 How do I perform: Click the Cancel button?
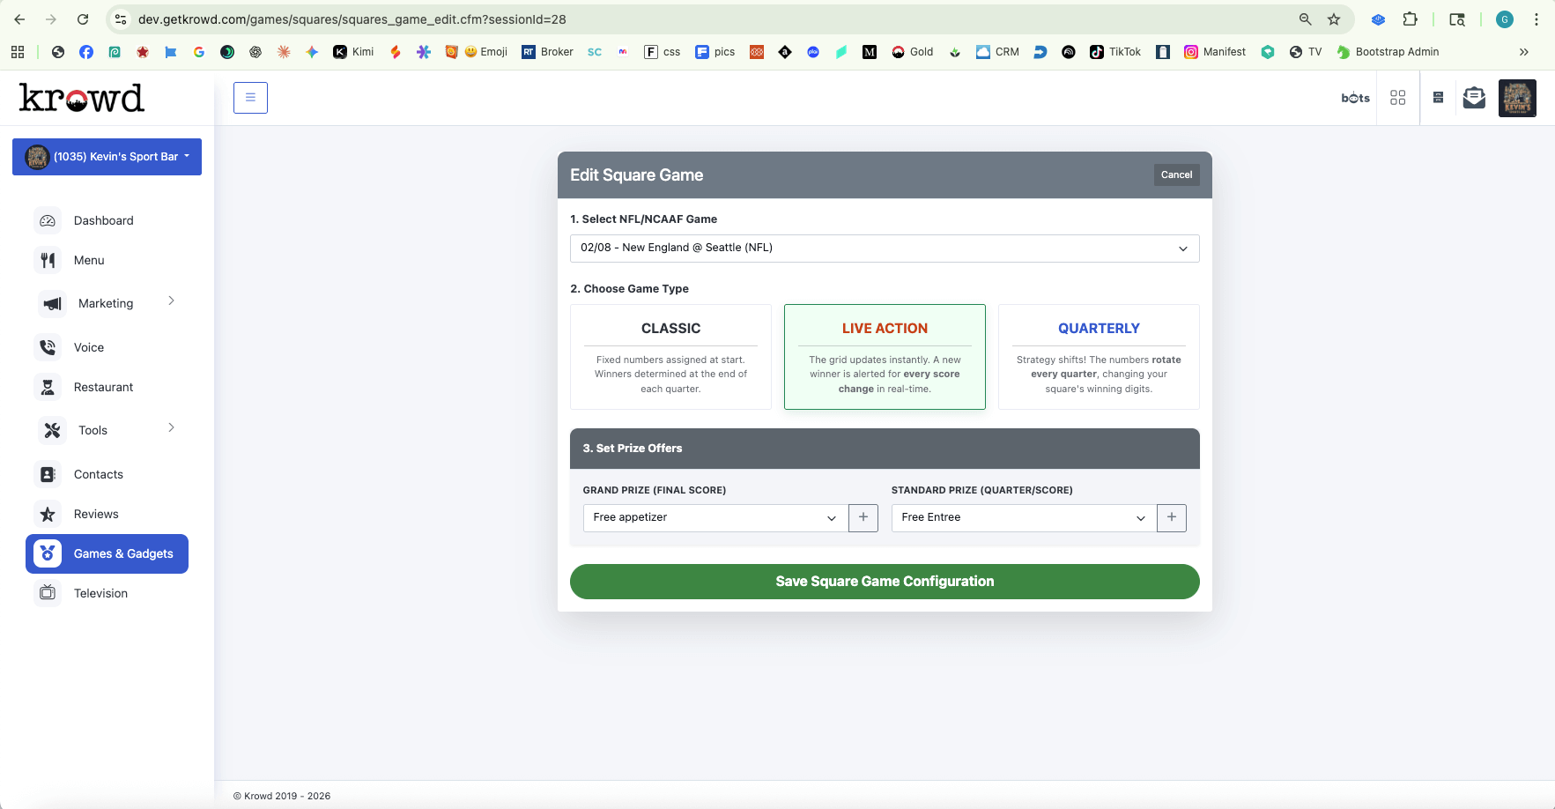coord(1176,174)
